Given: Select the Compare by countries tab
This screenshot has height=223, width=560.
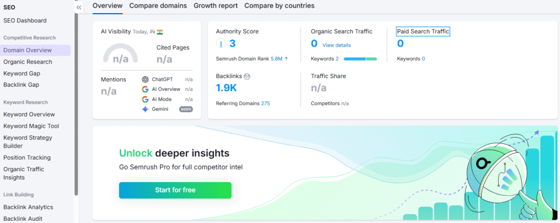Looking at the screenshot, I should 279,5.
